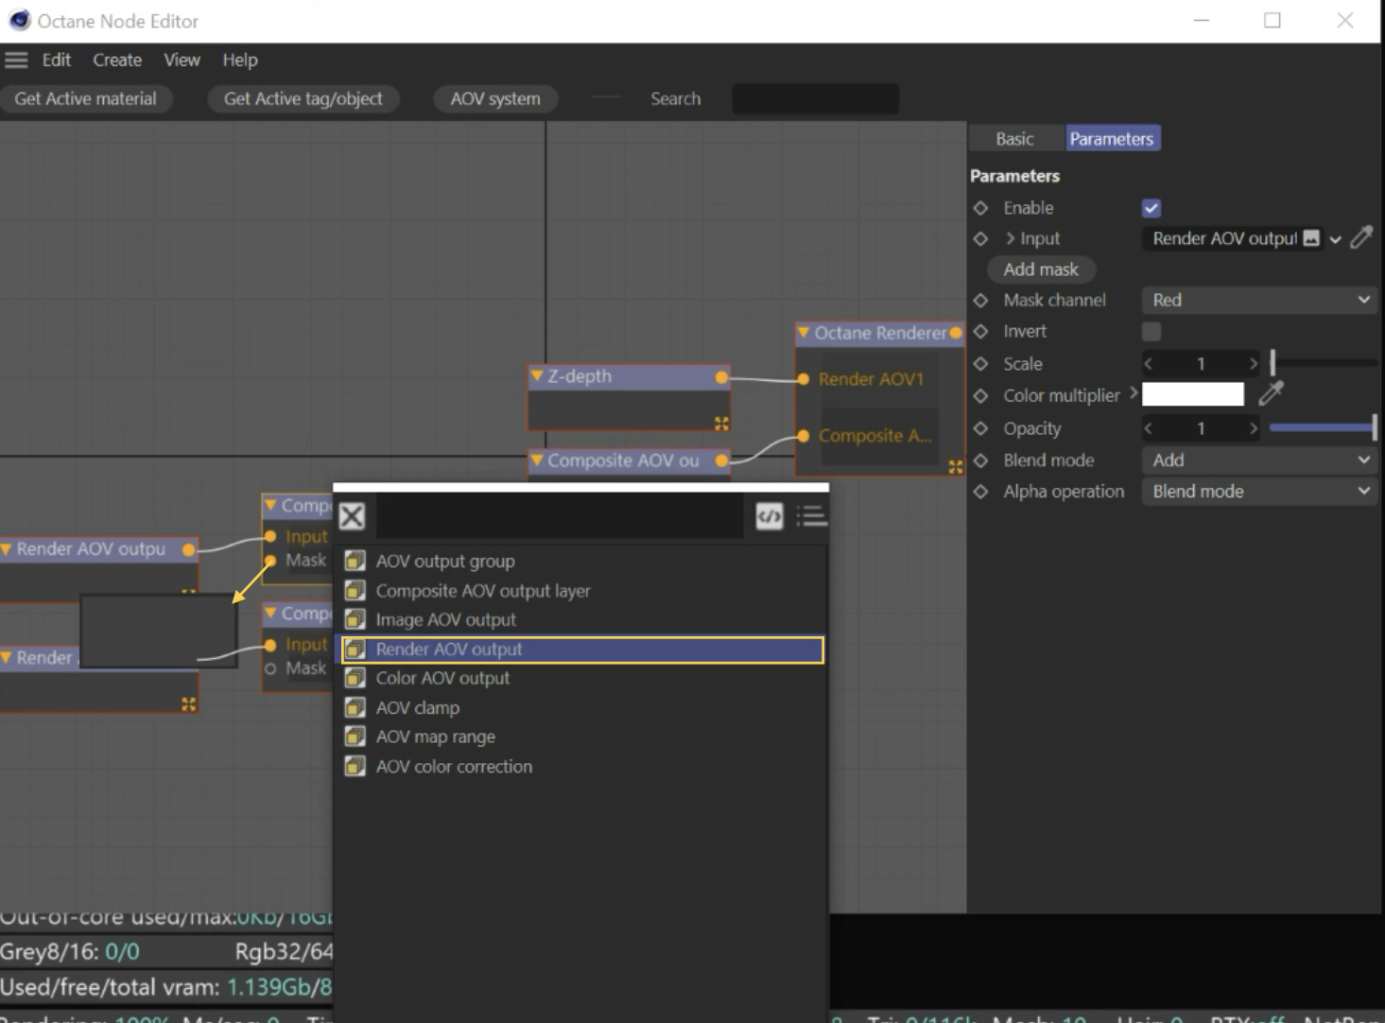The width and height of the screenshot is (1385, 1023).
Task: Close the node search popup with the X
Action: coord(352,516)
